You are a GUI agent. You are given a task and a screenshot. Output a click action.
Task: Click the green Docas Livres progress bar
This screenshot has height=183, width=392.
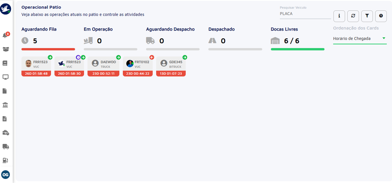(298, 49)
